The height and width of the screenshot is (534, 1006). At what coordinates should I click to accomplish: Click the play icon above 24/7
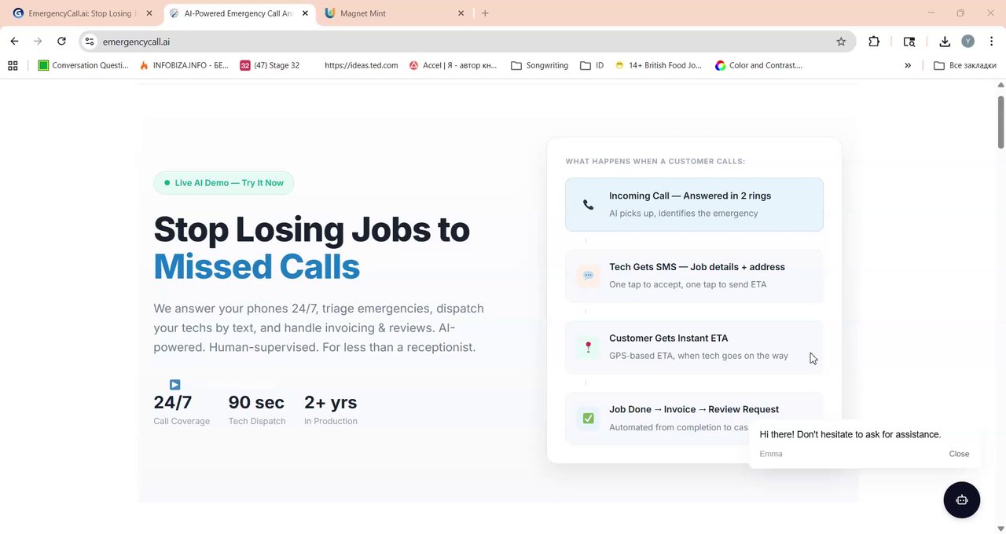point(174,385)
